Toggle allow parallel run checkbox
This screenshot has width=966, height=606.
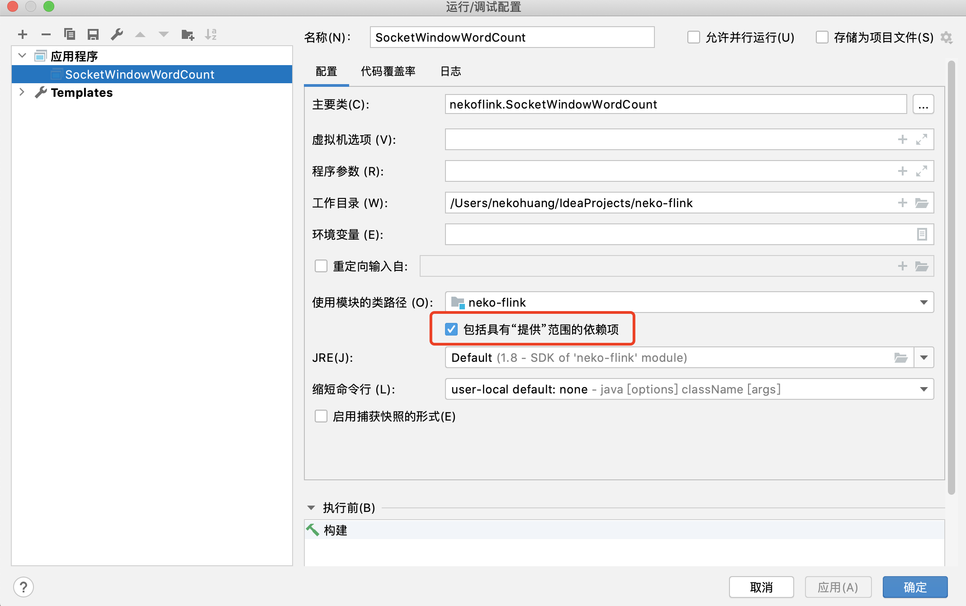click(x=694, y=37)
